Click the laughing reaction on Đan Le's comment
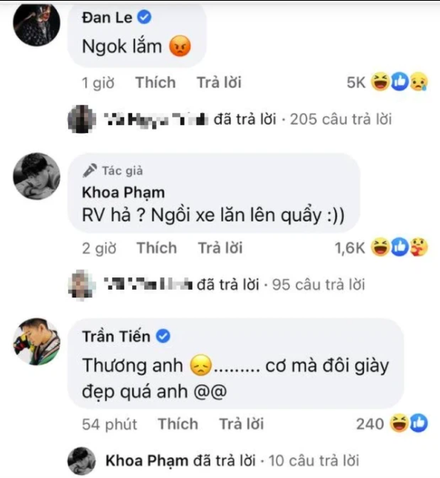The width and height of the screenshot is (440, 478). pyautogui.click(x=380, y=82)
